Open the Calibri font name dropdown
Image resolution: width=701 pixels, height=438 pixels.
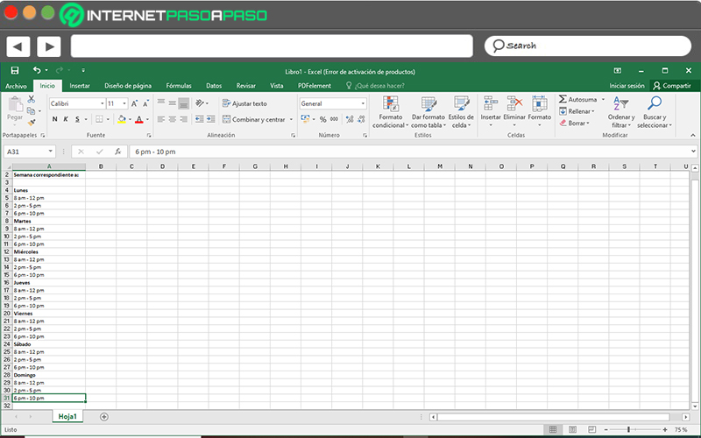tap(103, 103)
